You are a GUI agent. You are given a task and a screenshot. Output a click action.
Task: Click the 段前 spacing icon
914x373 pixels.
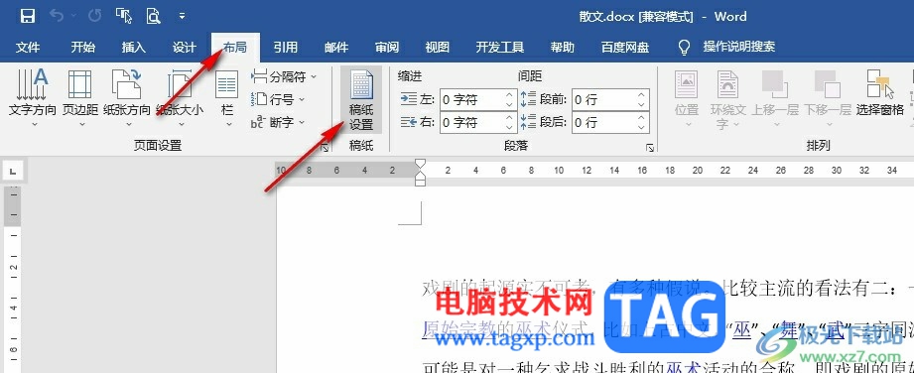[x=528, y=99]
